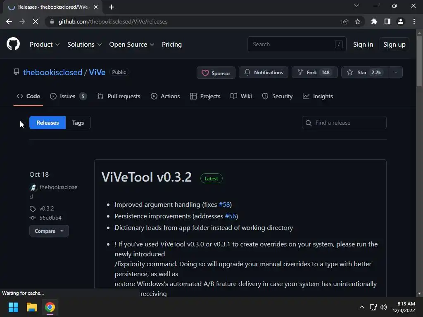The image size is (423, 317).
Task: Fork the repository with Fork button
Action: [314, 73]
